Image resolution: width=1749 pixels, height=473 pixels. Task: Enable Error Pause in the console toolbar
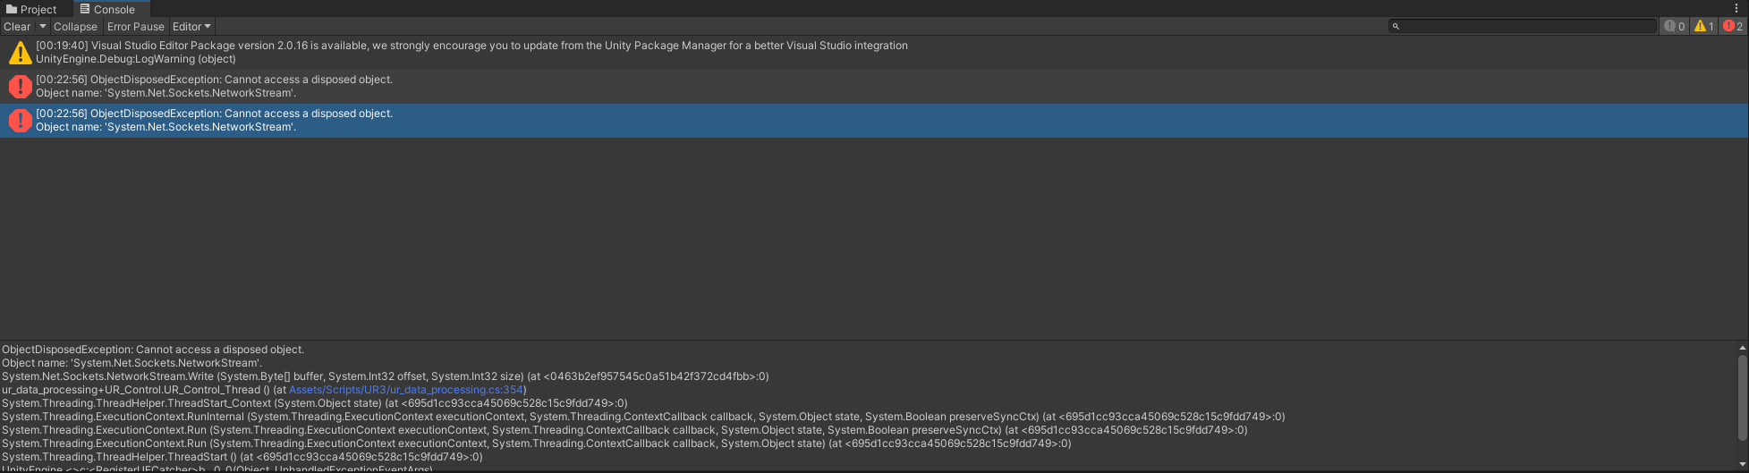(136, 27)
